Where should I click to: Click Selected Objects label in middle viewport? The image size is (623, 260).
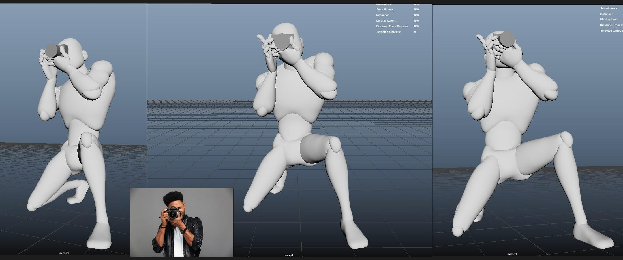coord(388,32)
